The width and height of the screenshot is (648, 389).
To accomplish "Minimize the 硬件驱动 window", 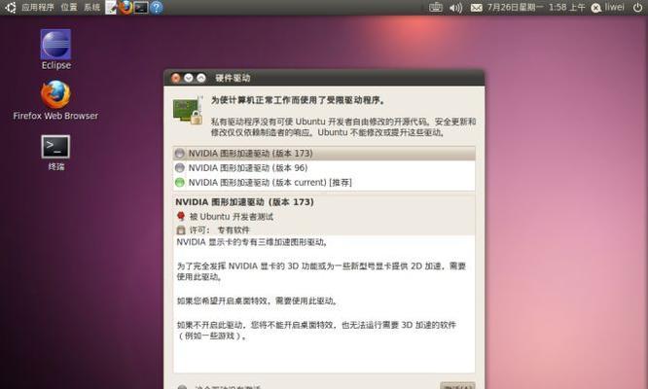I will [x=189, y=78].
